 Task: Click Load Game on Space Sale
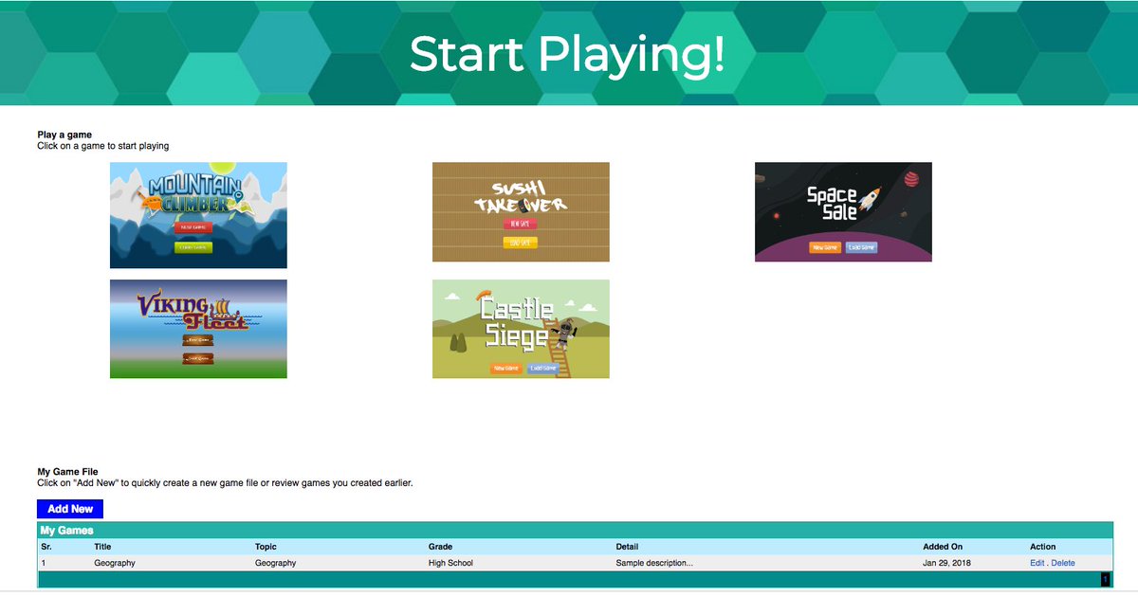tap(861, 247)
